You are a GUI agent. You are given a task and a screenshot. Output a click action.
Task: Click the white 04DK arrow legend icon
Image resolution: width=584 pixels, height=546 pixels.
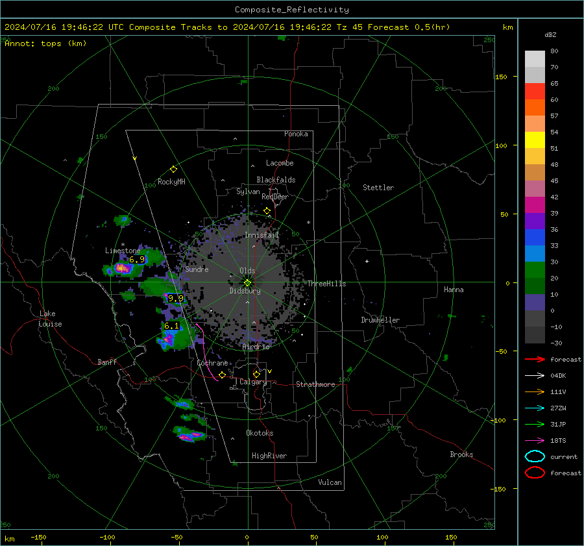tap(535, 375)
